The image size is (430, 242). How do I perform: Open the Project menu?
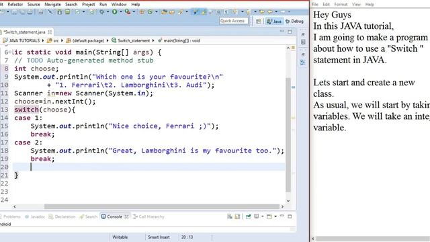(x=88, y=5)
